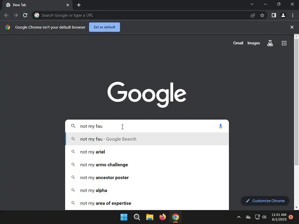The image size is (299, 224).
Task: Pick 'not my area of expertise' suggestion
Action: (147, 203)
